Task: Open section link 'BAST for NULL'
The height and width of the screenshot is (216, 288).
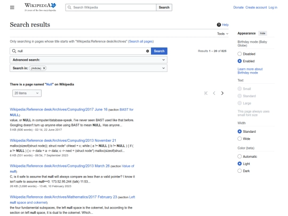Action: (x=126, y=109)
